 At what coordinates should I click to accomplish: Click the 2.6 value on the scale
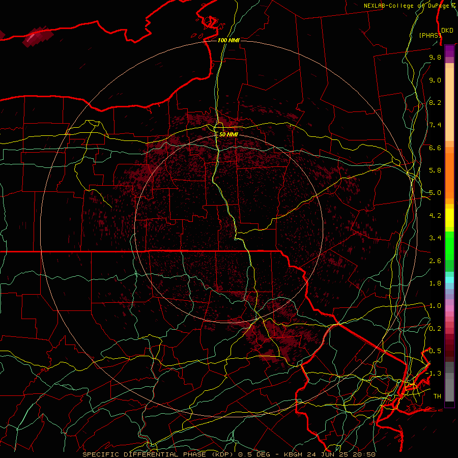[x=435, y=261]
